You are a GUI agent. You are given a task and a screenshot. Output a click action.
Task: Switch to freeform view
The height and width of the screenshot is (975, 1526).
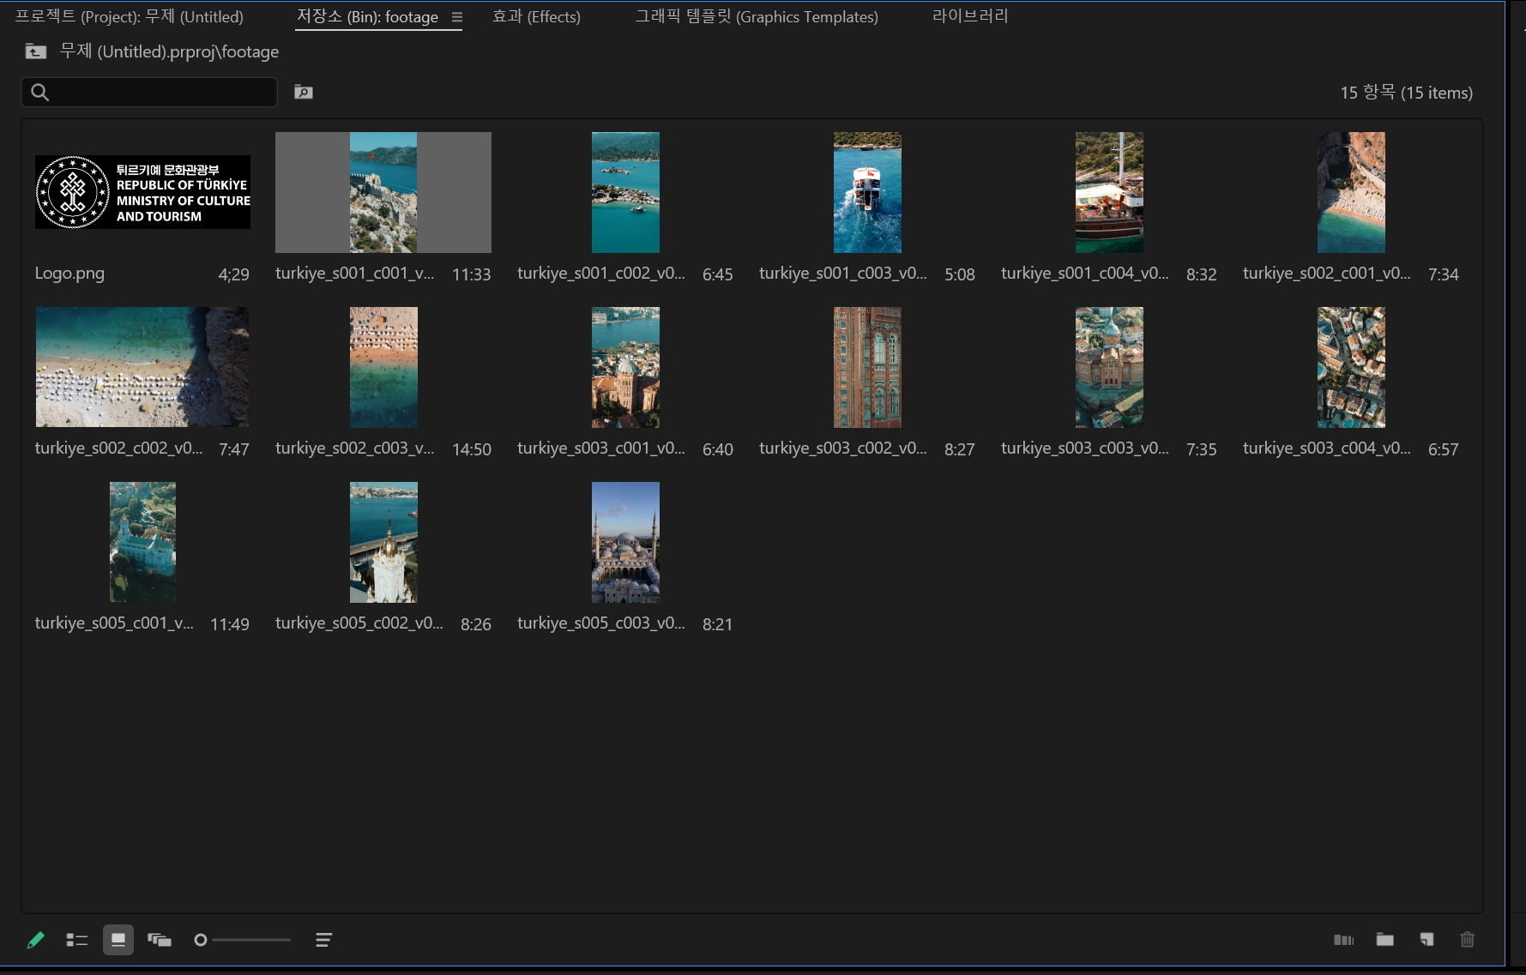click(160, 940)
